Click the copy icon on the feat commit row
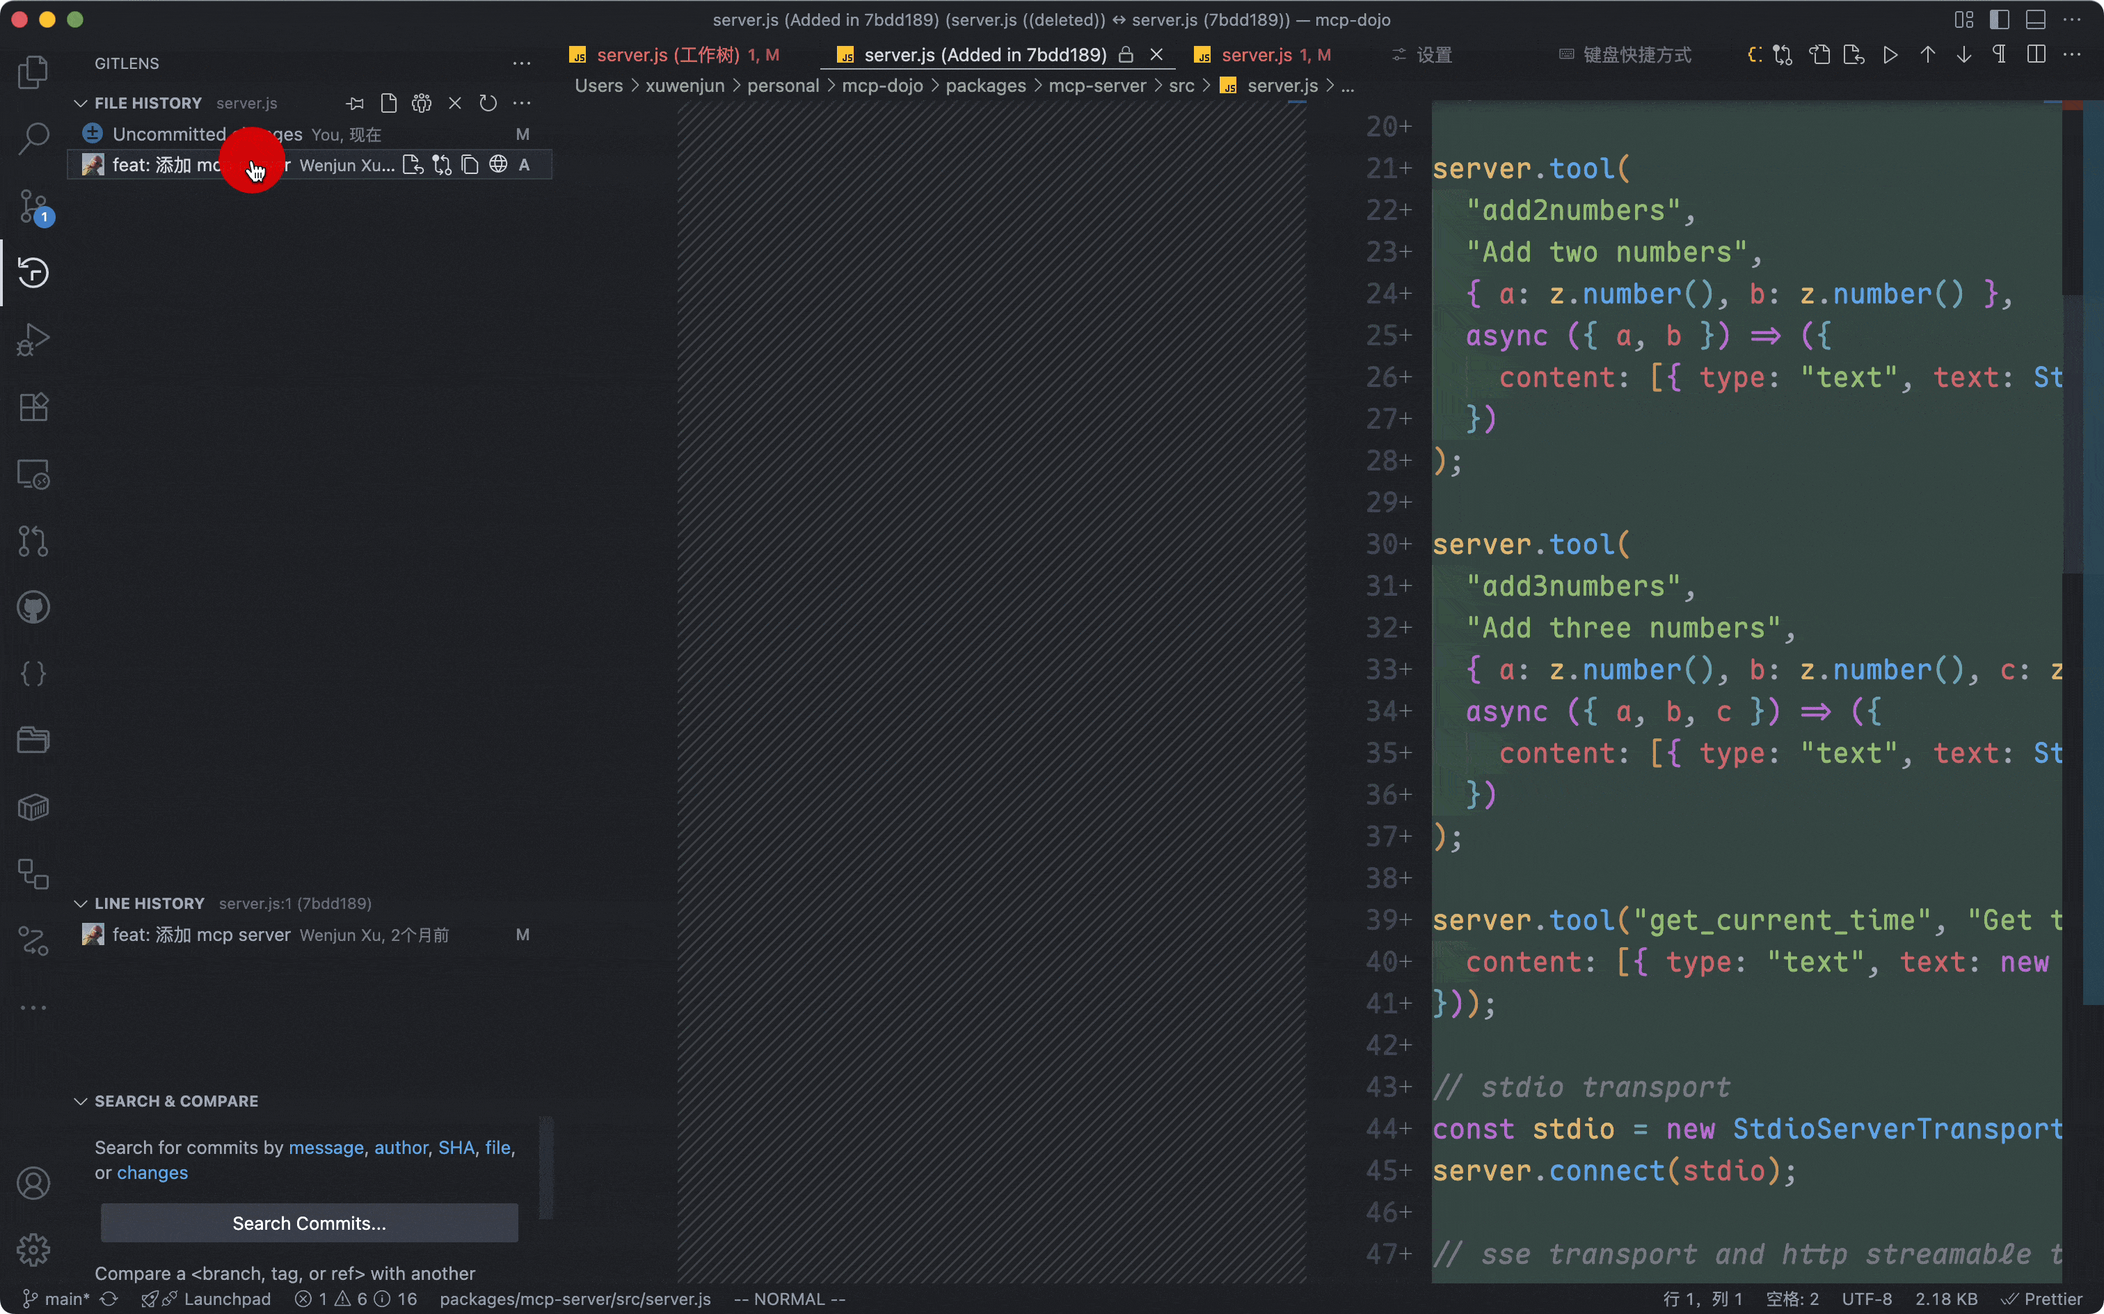 [x=470, y=165]
